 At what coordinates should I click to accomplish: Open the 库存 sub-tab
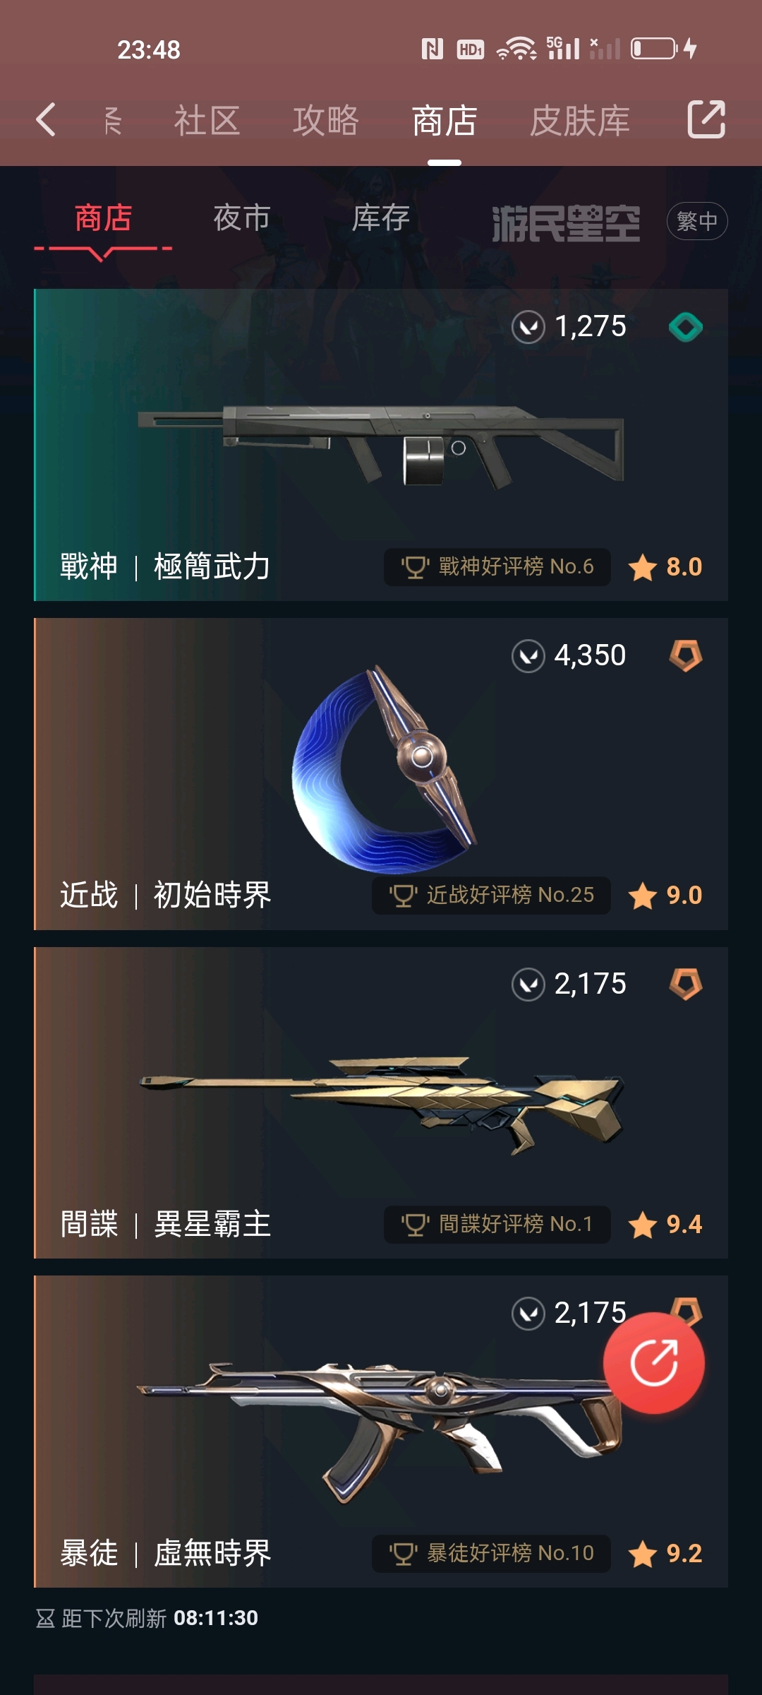coord(381,218)
